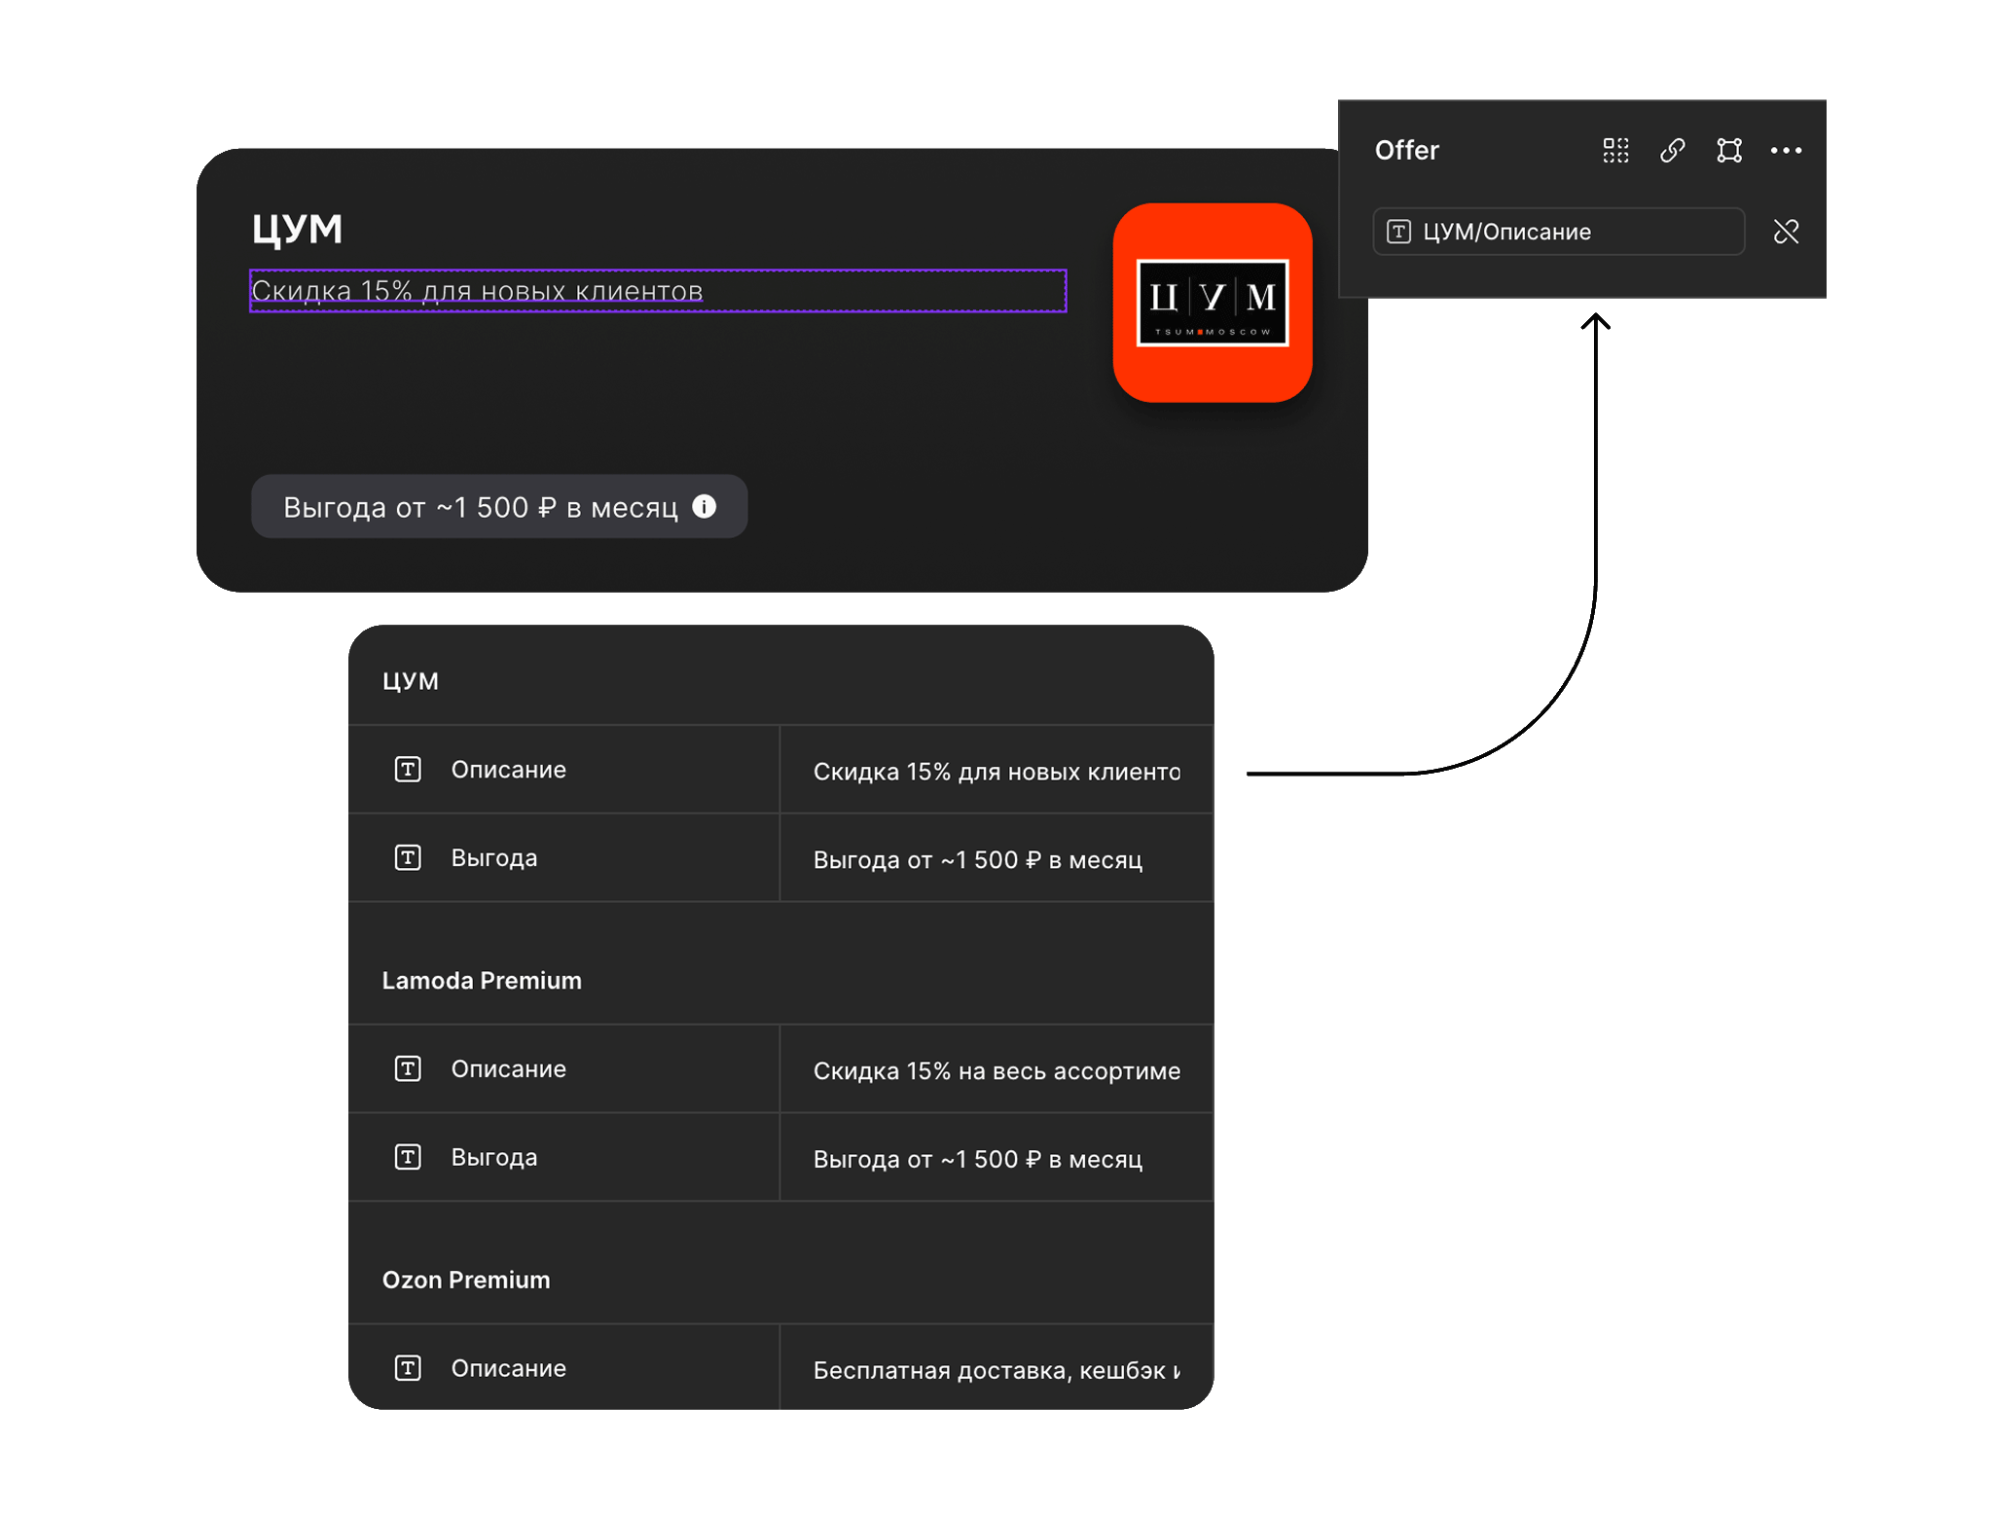This screenshot has width=1993, height=1518.
Task: Select the ЦУМ group header in the table
Action: pyautogui.click(x=413, y=680)
